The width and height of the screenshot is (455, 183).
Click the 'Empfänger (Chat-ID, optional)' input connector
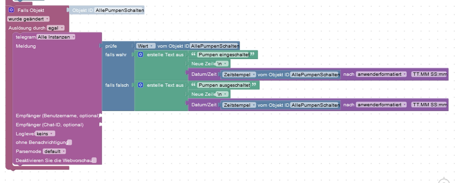[101, 125]
